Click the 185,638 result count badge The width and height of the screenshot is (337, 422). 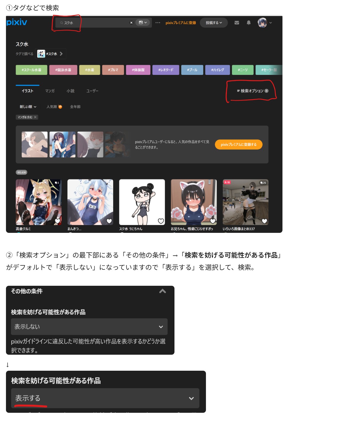point(21,173)
